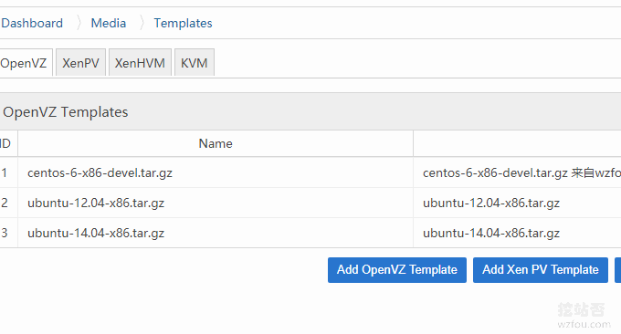Select centos-6-x86-devel.tar.gz in Name column

pos(100,173)
